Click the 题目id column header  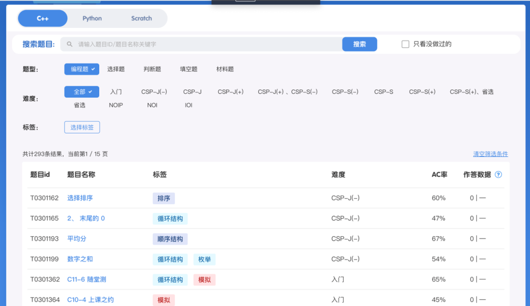[x=40, y=175]
